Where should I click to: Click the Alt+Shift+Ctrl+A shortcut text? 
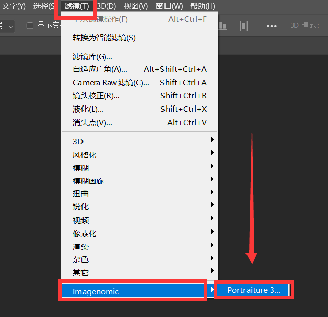[175, 69]
